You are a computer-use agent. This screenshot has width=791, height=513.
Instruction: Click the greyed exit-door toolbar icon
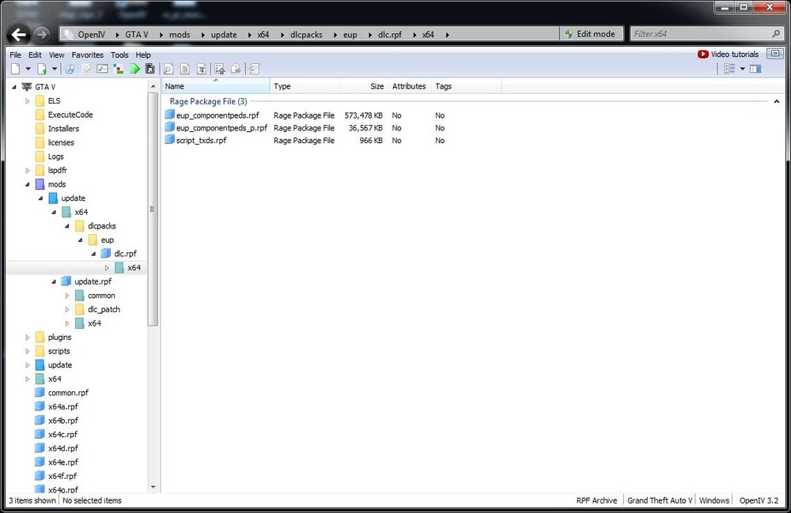254,69
